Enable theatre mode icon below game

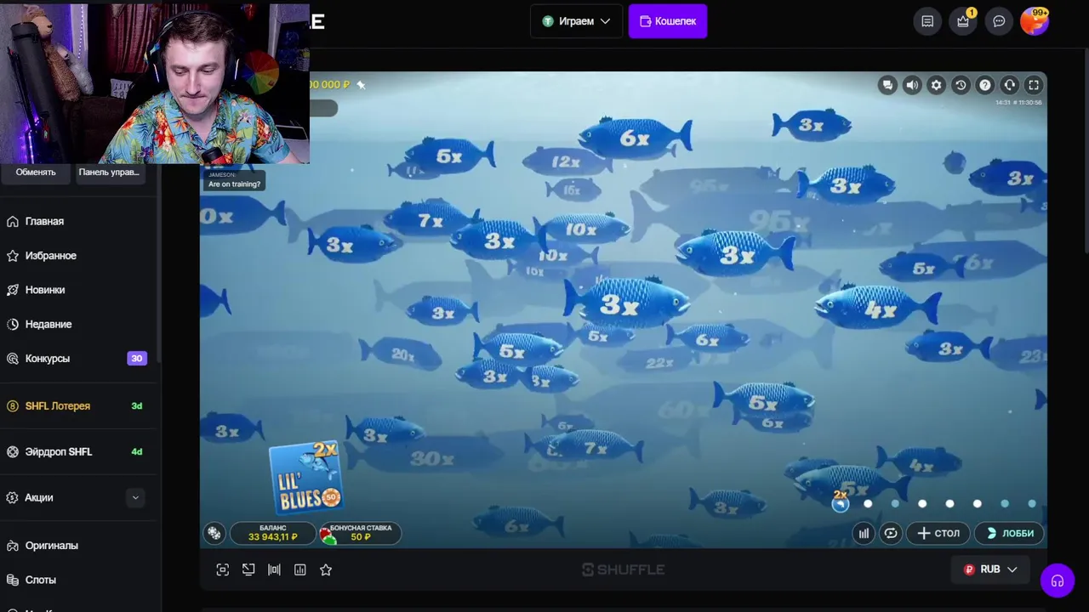tap(223, 569)
